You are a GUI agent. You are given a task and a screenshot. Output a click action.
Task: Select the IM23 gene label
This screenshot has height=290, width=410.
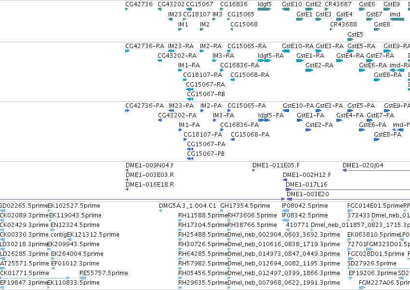click(x=175, y=14)
